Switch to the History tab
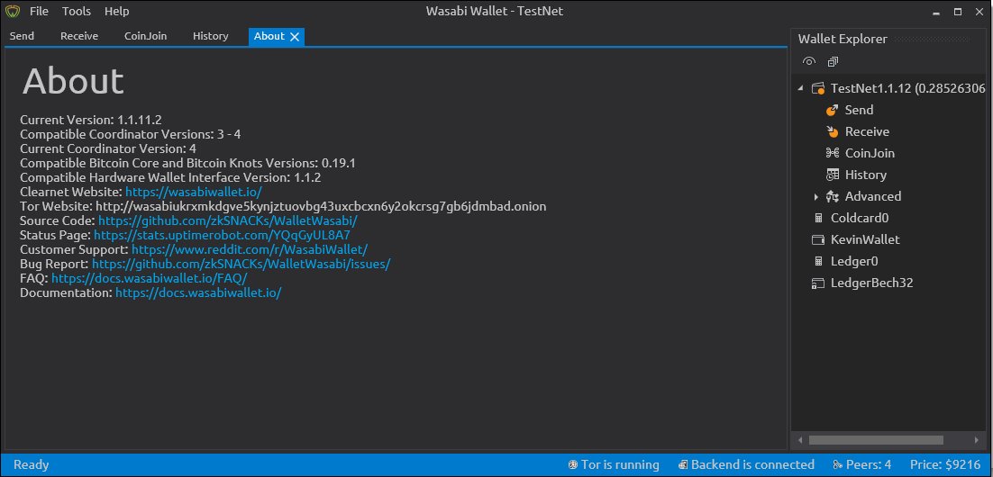 (x=210, y=36)
